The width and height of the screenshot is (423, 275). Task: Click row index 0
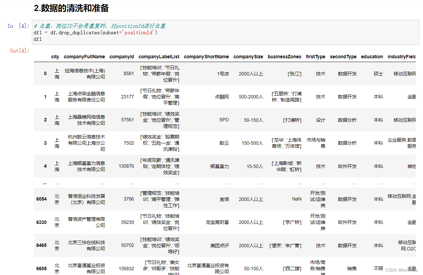point(45,73)
